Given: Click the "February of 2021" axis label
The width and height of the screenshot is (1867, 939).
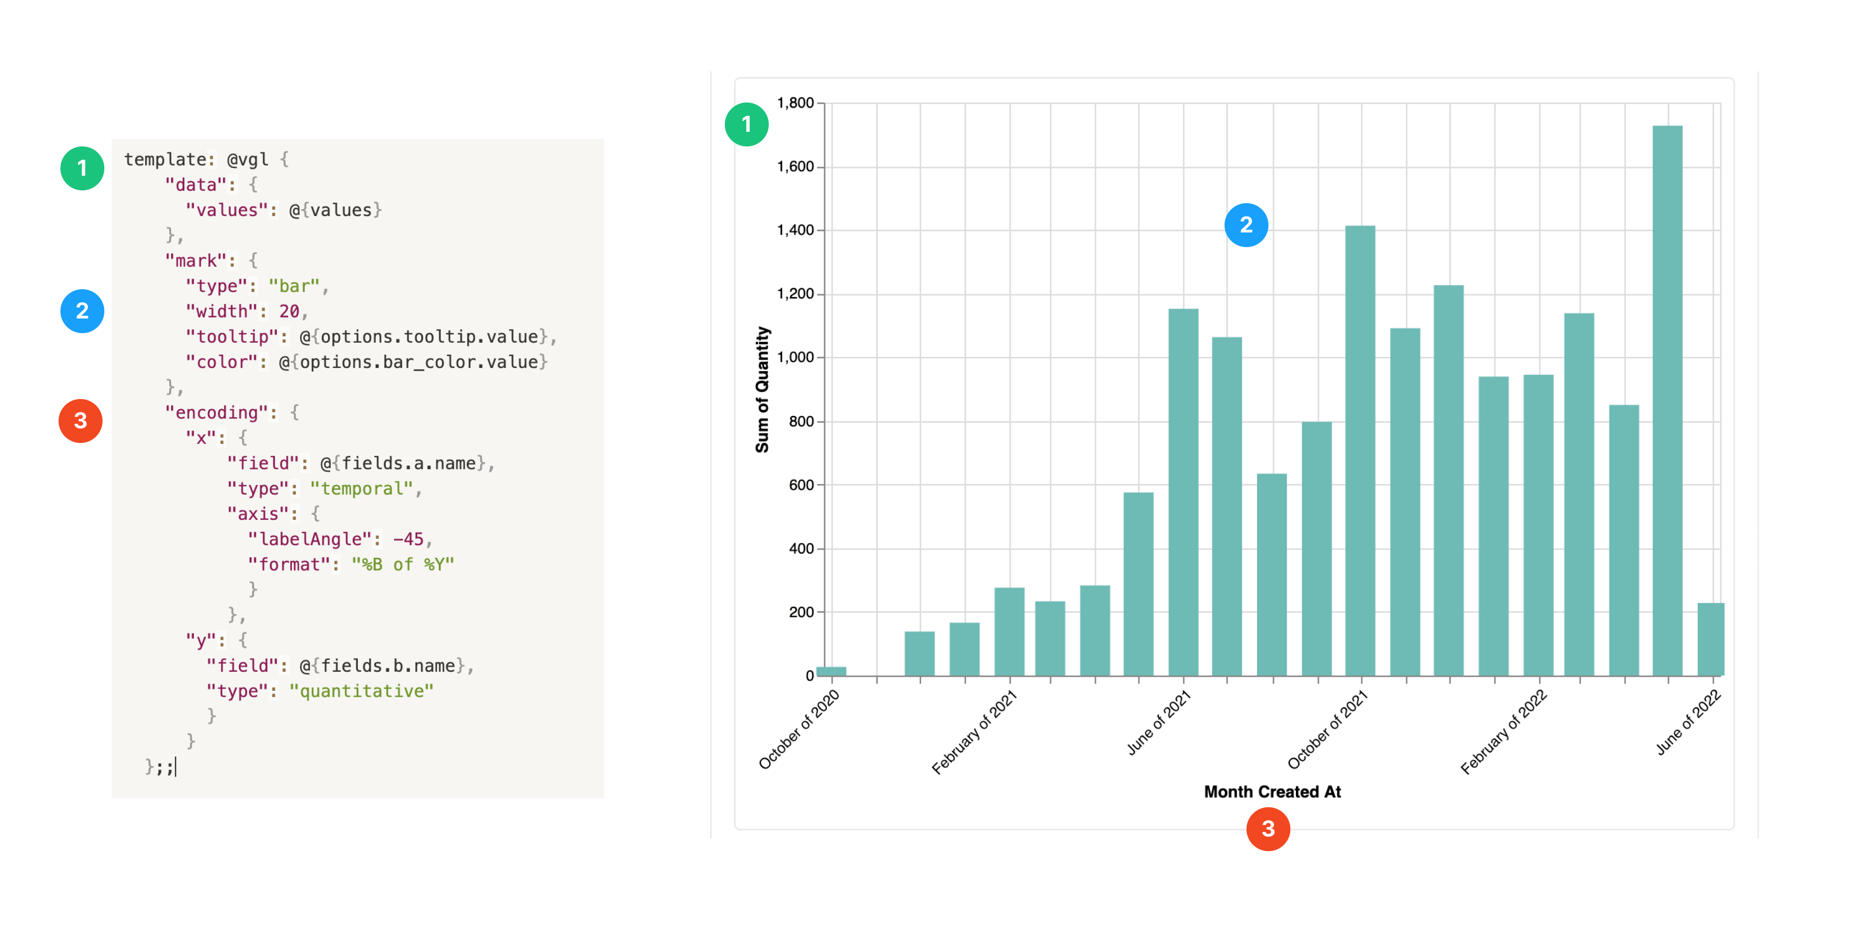Looking at the screenshot, I should pyautogui.click(x=974, y=732).
